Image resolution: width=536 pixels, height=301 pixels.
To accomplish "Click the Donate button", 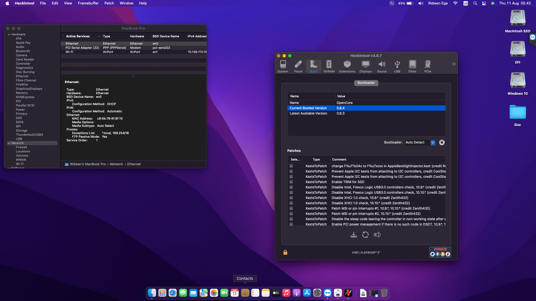I will 440,252.
